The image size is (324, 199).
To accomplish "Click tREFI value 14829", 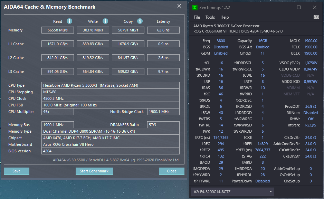I will pyautogui.click(x=263, y=144).
